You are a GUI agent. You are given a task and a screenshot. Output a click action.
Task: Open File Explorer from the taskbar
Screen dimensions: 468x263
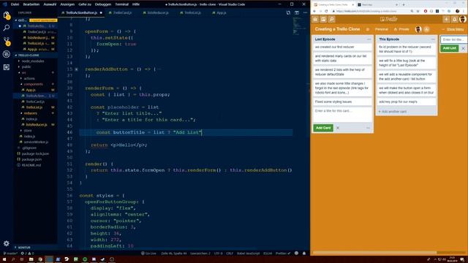coord(31,259)
